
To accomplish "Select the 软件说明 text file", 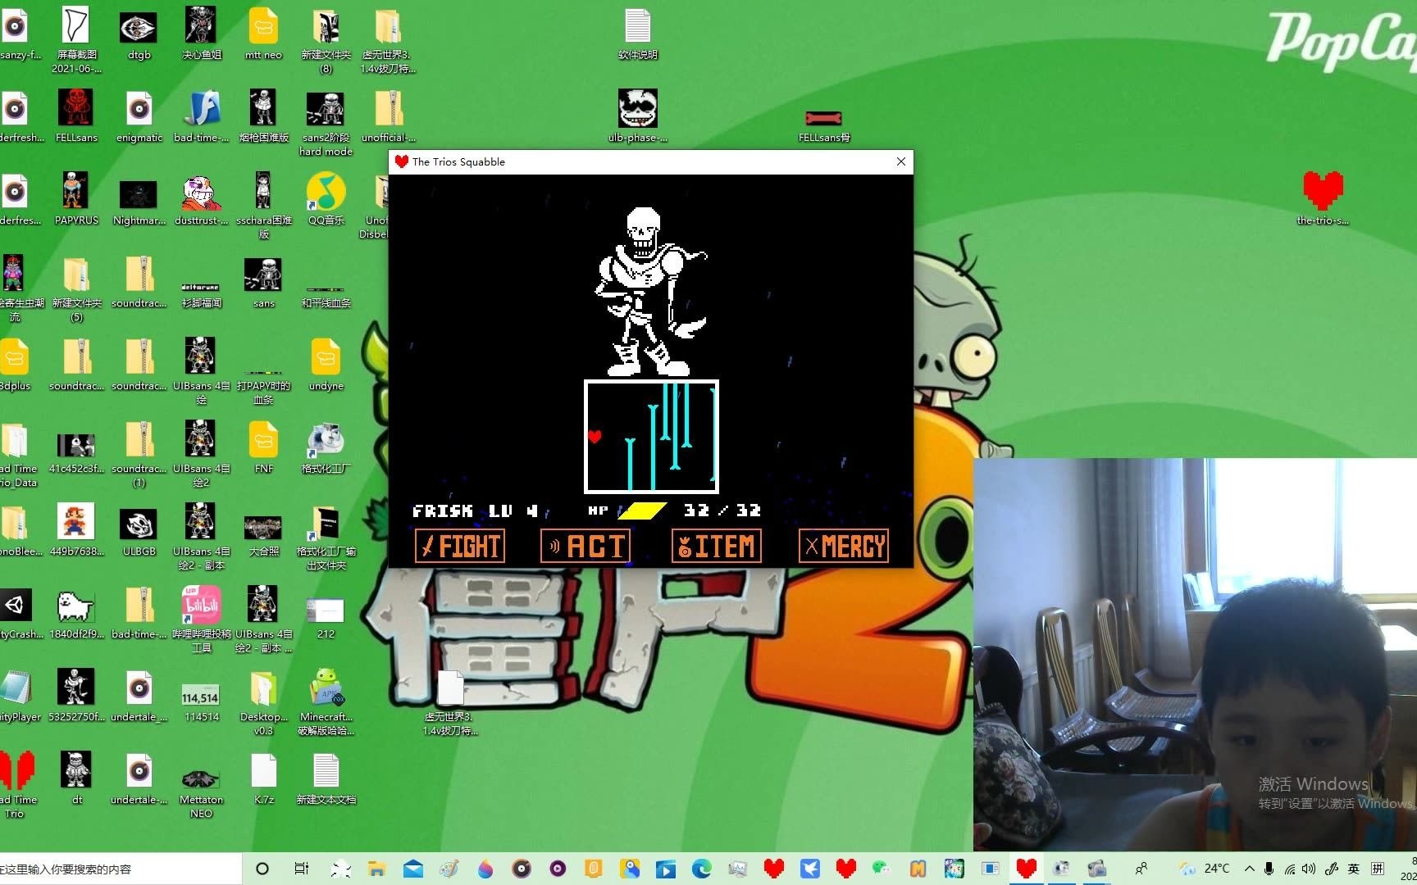I will (x=637, y=35).
